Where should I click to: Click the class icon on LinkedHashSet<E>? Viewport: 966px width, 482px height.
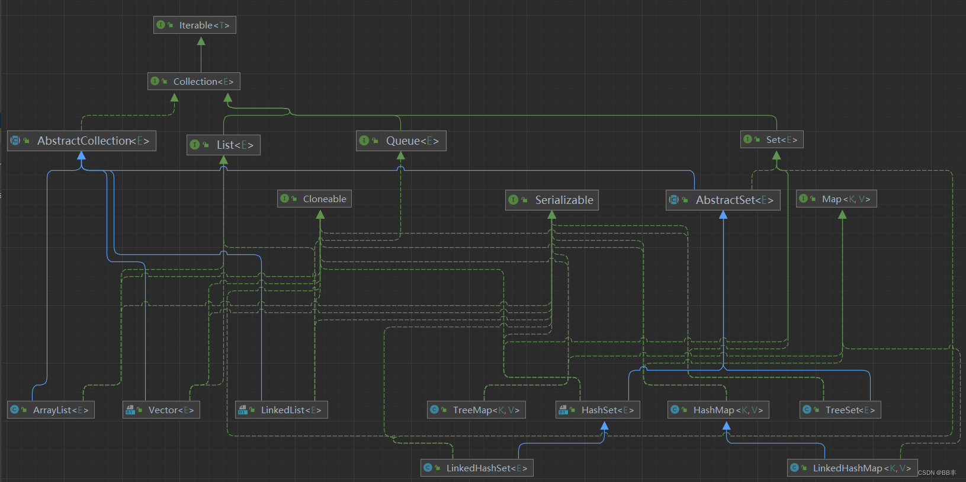click(428, 468)
